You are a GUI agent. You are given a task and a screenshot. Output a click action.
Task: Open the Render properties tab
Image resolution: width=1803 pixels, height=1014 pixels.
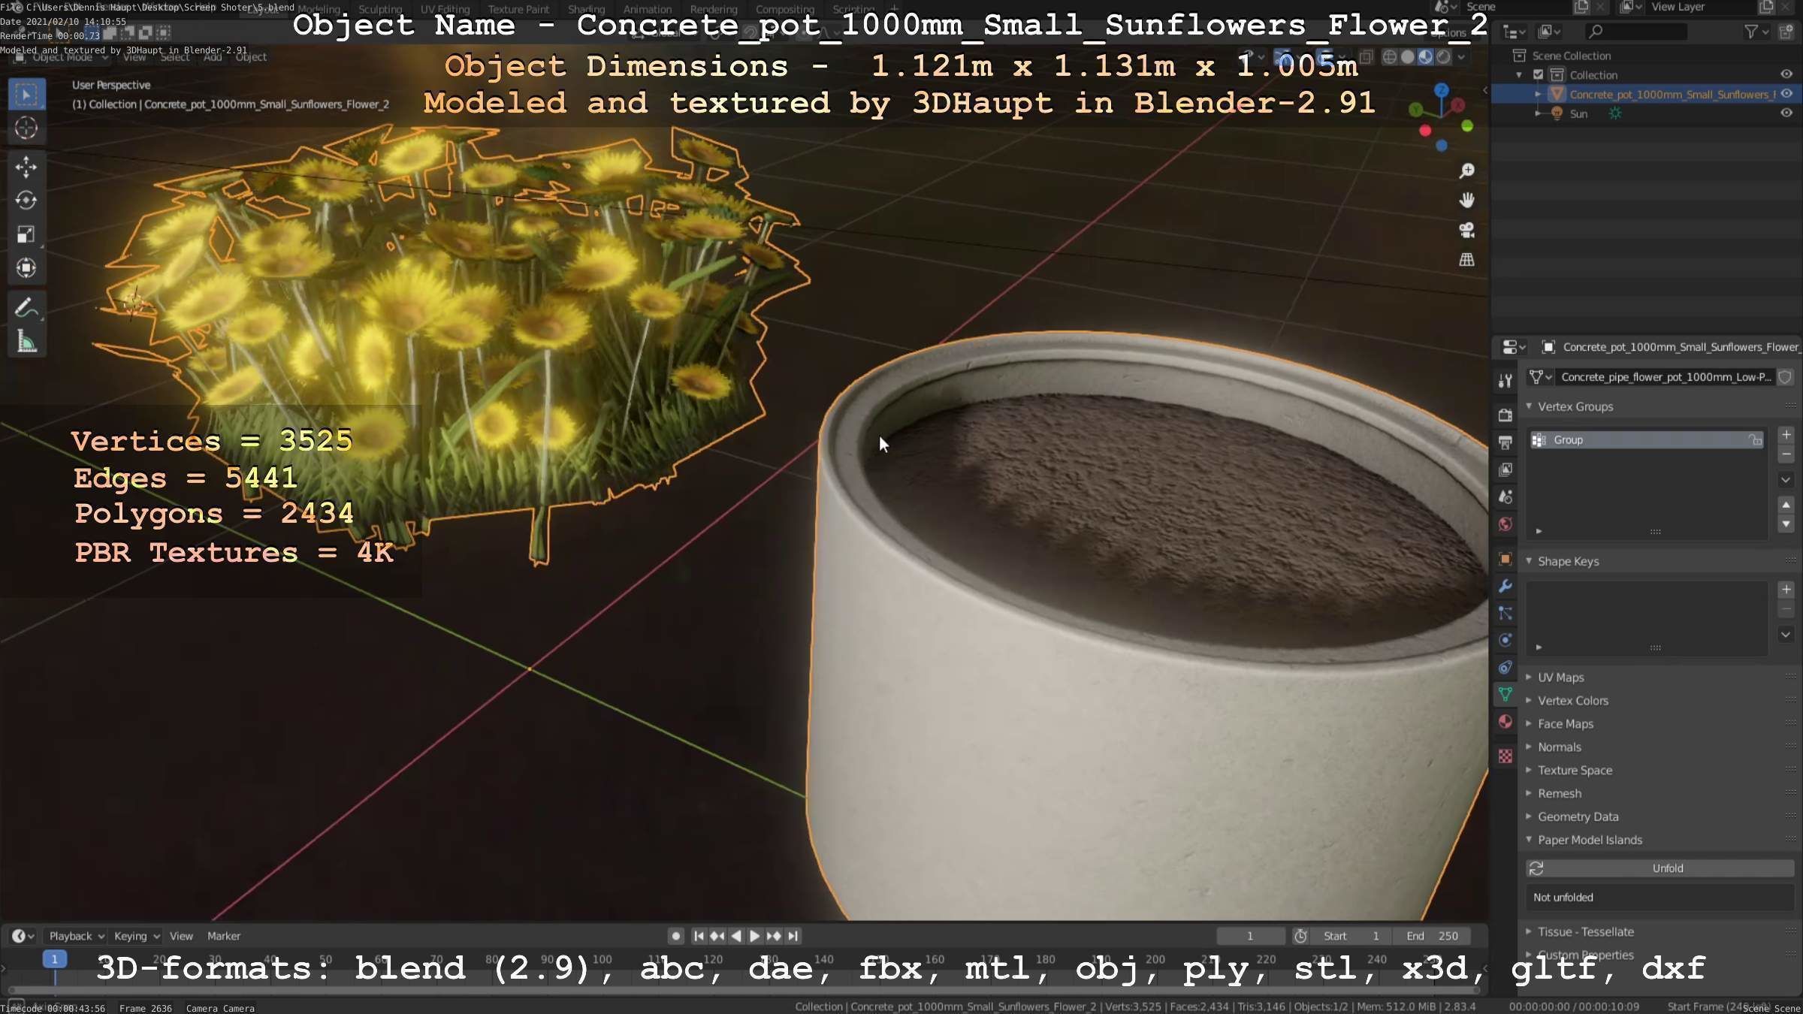tap(1505, 415)
